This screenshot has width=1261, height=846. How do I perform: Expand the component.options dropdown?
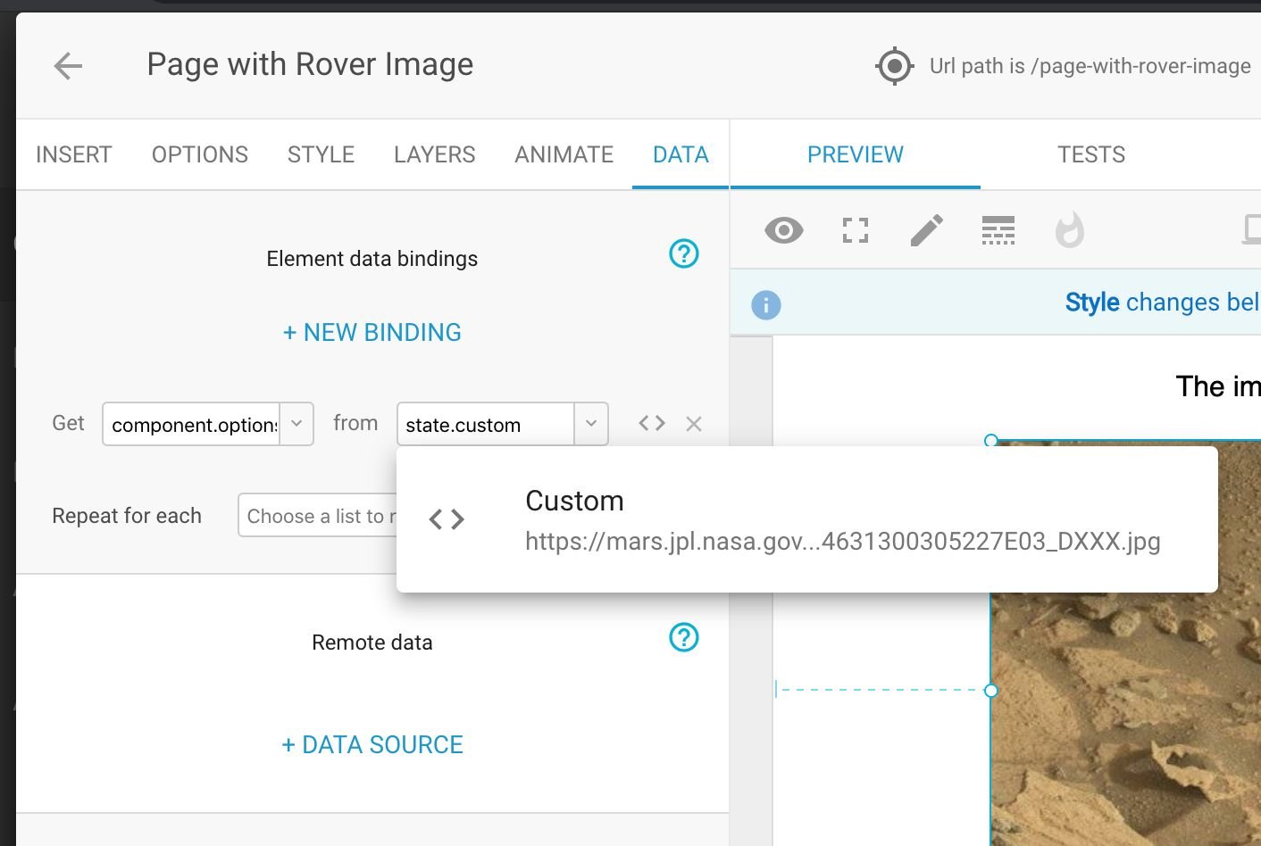click(296, 424)
